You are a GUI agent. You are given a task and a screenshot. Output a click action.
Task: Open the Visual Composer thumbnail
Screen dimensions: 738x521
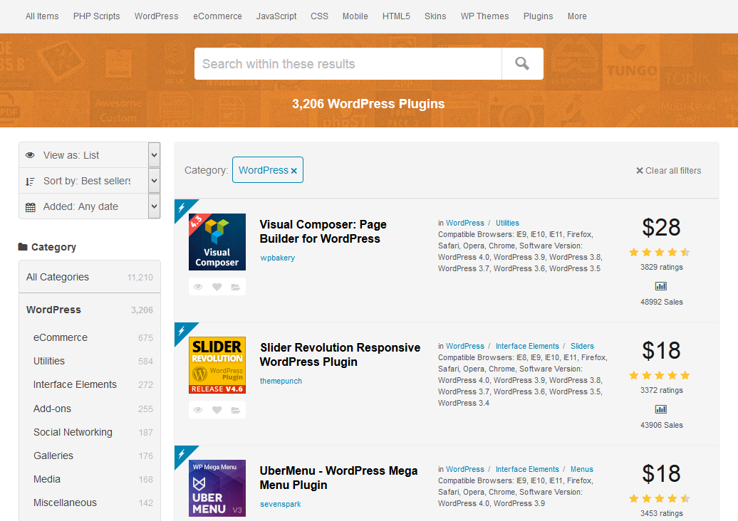click(x=217, y=242)
